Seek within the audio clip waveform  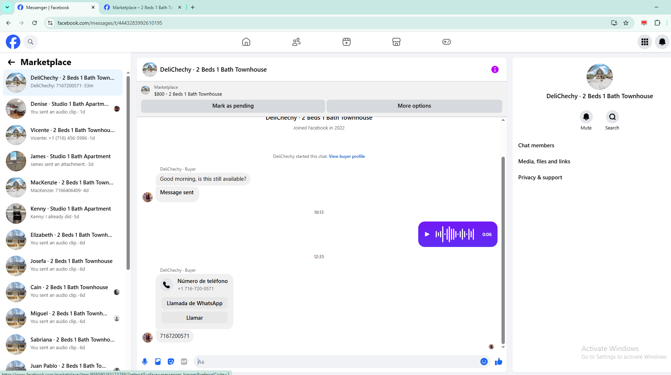point(455,234)
